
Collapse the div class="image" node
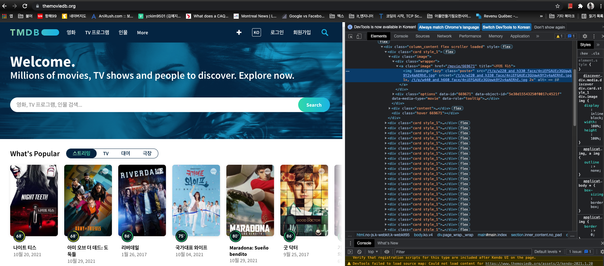tap(389, 57)
